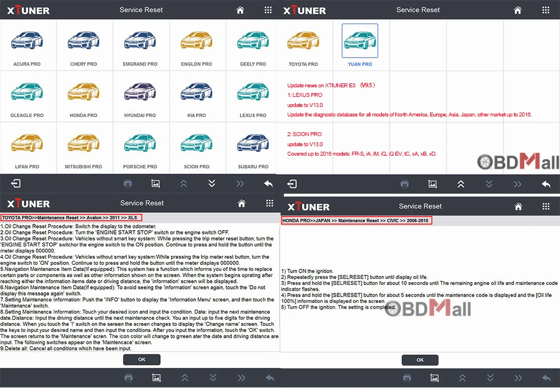Page up in top-left panel toolbar
Image resolution: width=560 pixels, height=388 pixels.
(184, 184)
